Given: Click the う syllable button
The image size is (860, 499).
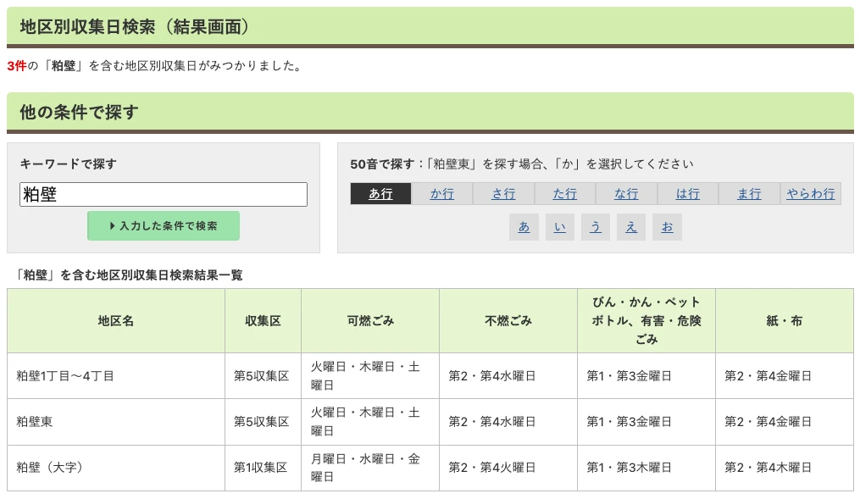Looking at the screenshot, I should pos(595,226).
